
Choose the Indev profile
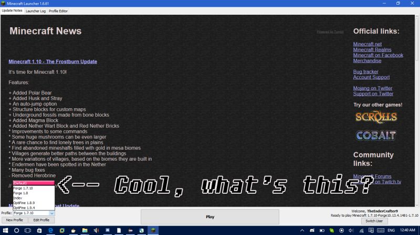pyautogui.click(x=34, y=198)
